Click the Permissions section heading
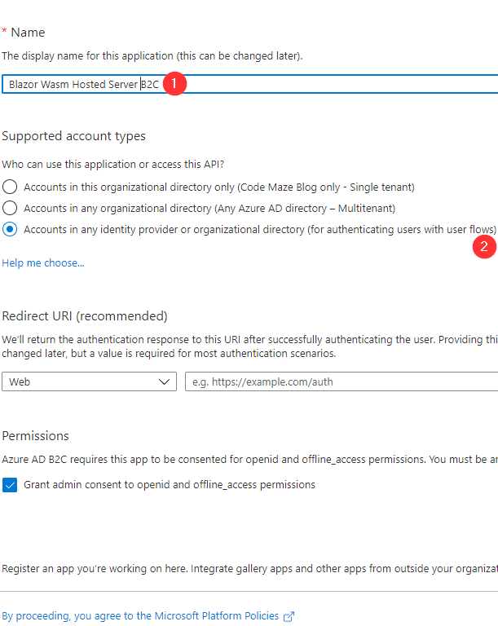The image size is (498, 626). pos(35,436)
